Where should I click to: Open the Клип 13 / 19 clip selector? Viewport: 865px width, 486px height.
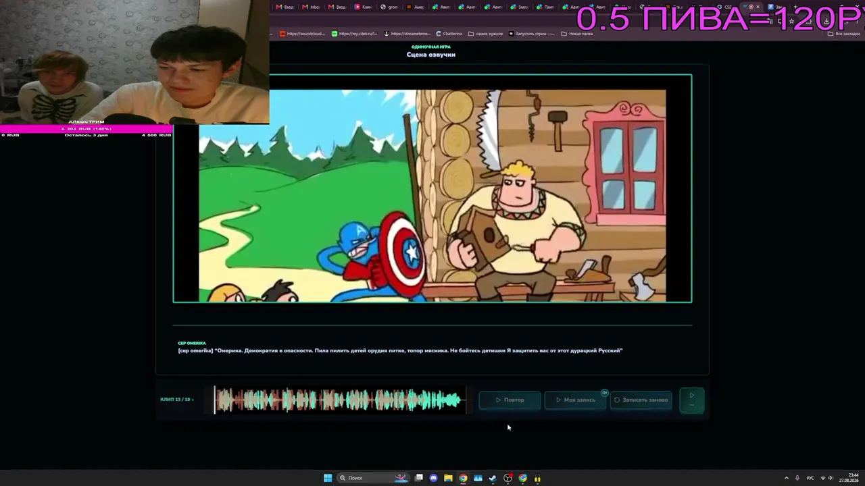pos(177,400)
